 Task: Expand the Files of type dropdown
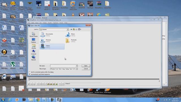77,69
